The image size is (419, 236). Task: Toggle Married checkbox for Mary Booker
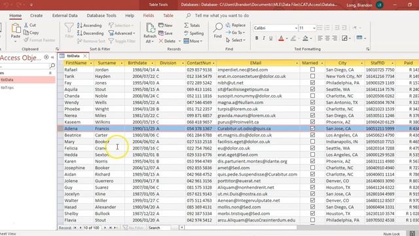click(x=312, y=142)
